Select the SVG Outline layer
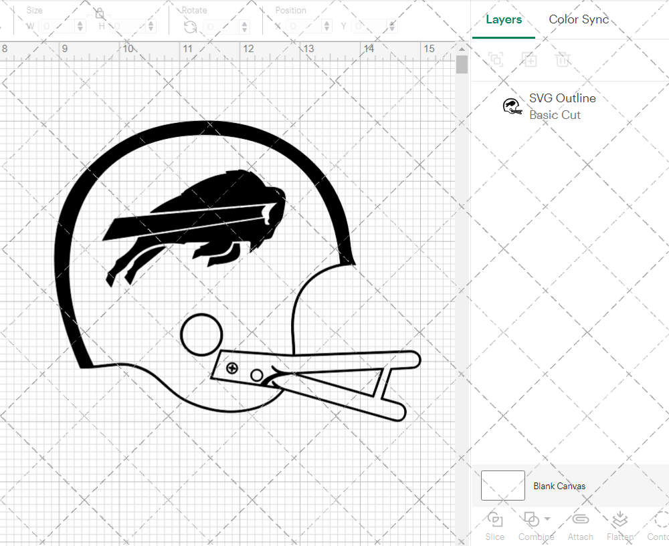This screenshot has width=669, height=546. (x=562, y=106)
